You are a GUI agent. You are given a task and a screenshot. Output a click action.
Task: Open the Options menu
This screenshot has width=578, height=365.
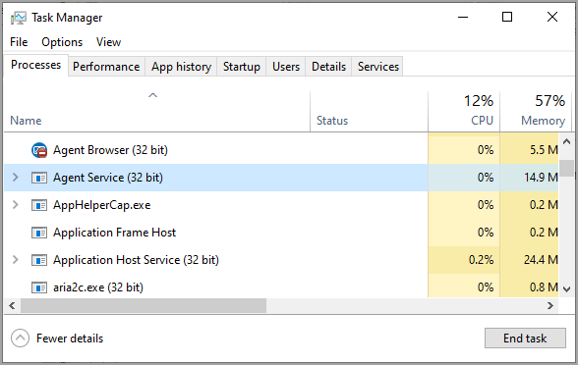click(x=62, y=42)
